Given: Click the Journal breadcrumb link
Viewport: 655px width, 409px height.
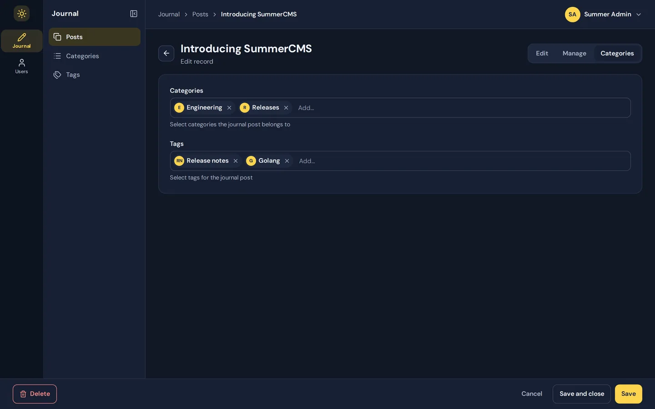Looking at the screenshot, I should tap(169, 14).
